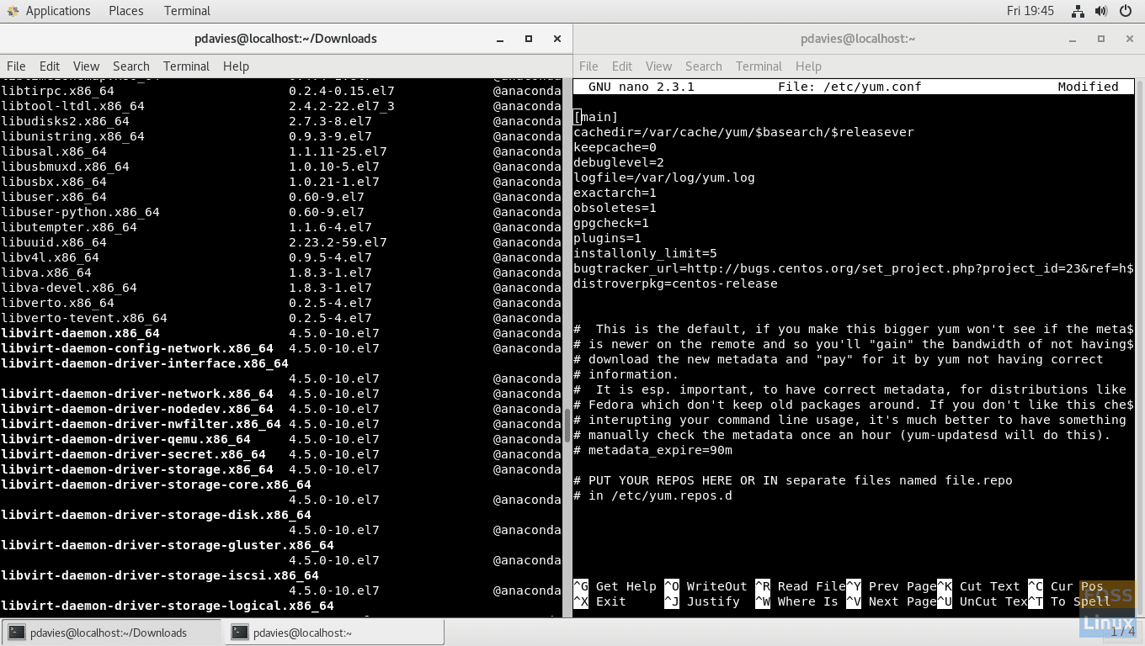
Task: Click the 'File: /etc/yum.conf' nano header
Action: (x=849, y=87)
